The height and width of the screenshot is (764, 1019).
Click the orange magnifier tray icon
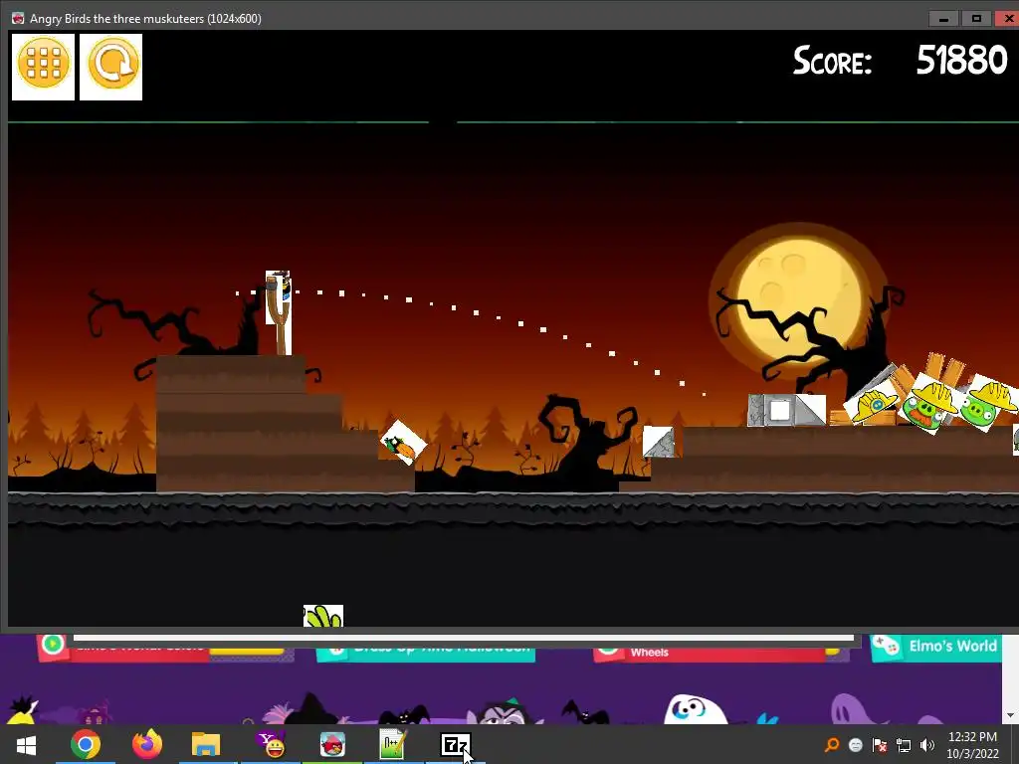click(831, 744)
